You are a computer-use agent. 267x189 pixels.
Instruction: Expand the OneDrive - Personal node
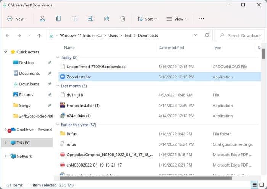click(x=5, y=129)
